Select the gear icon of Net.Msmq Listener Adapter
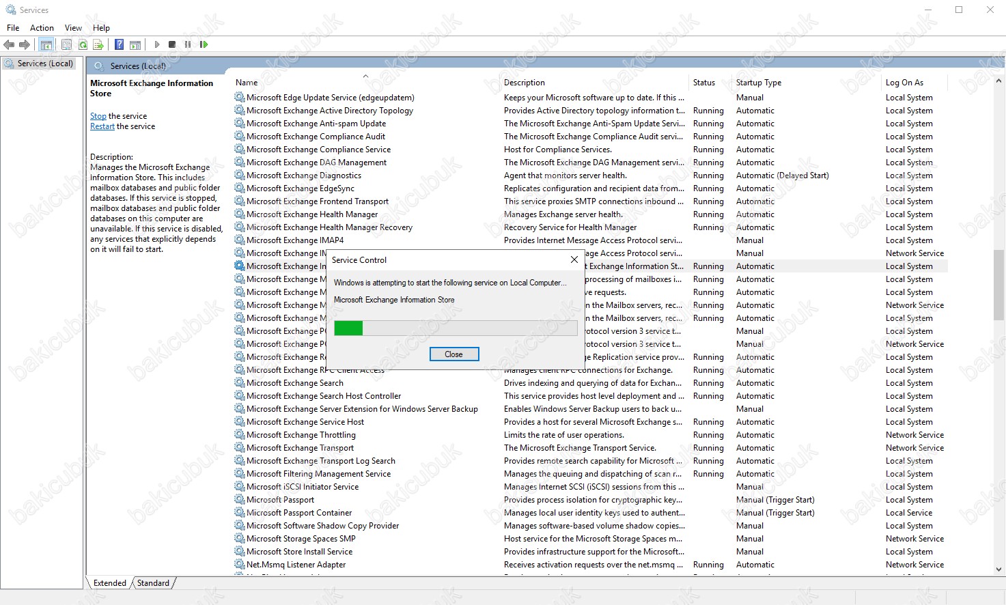This screenshot has height=605, width=1006. 239,565
